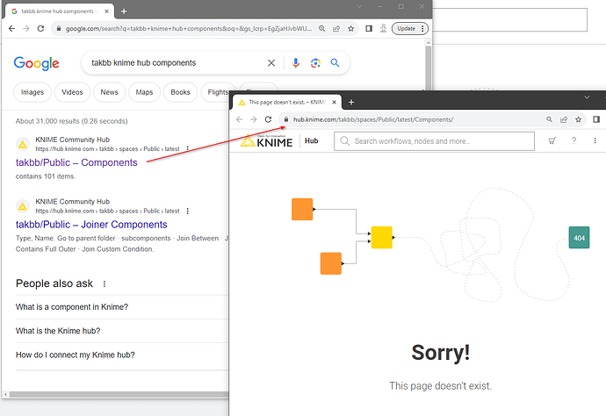Click the hub.knime.com address bar URL
606x416 pixels.
point(373,119)
